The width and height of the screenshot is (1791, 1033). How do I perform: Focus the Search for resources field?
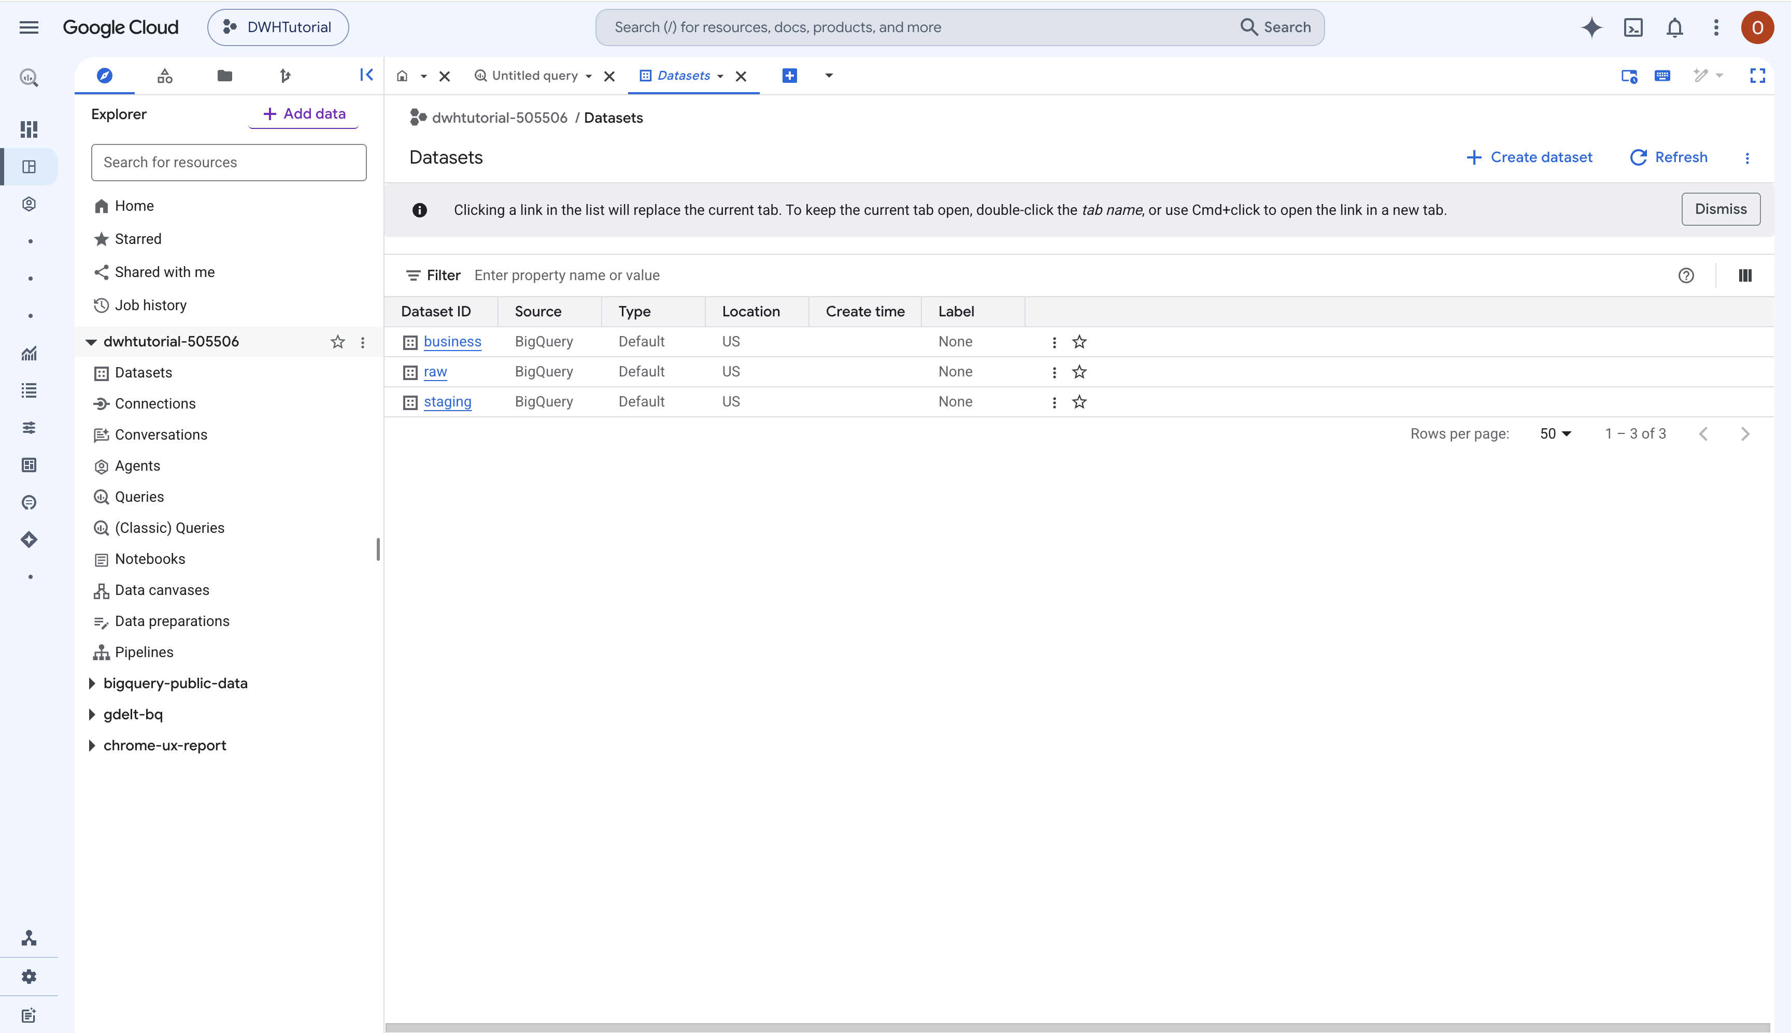click(229, 163)
